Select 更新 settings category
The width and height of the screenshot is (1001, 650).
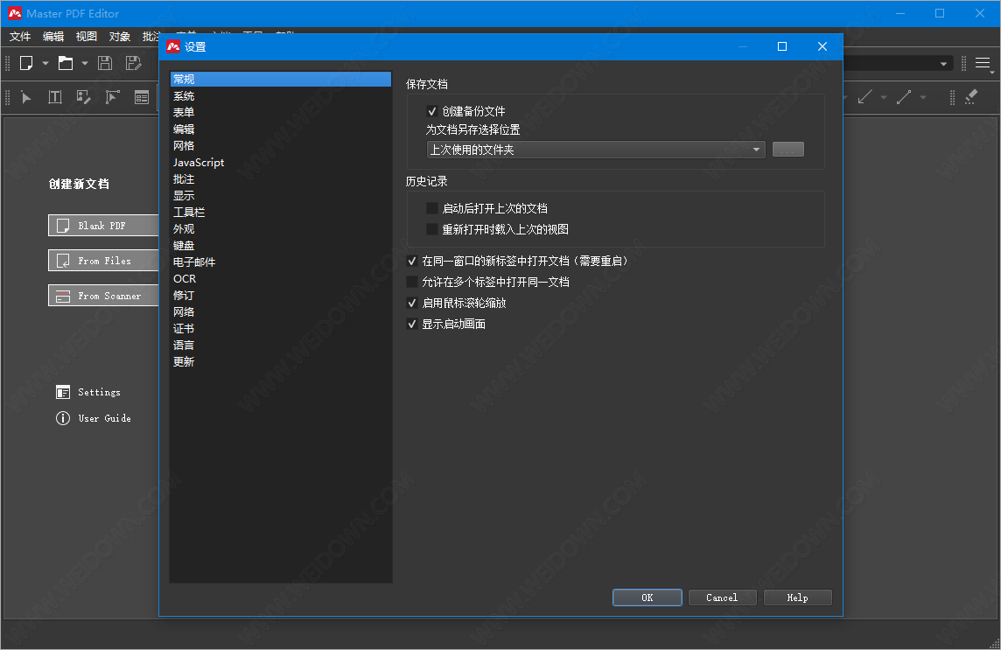[x=281, y=361]
